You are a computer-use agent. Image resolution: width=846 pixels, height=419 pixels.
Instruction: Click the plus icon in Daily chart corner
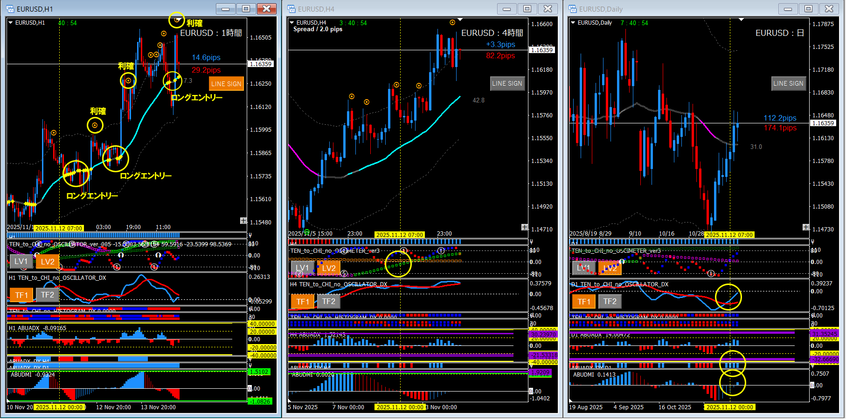point(805,227)
